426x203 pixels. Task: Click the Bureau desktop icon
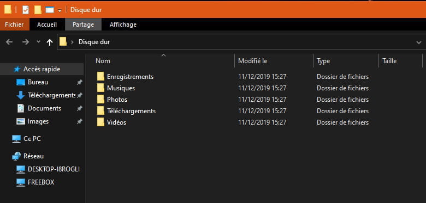(x=21, y=82)
